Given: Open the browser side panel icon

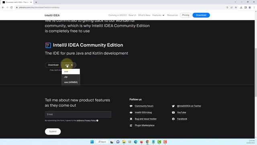Looking at the screenshot, I should (245, 7).
